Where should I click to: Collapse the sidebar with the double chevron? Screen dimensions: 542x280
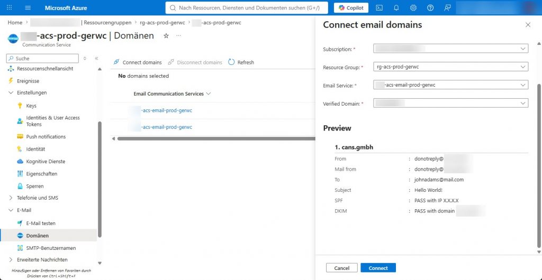coord(96,58)
